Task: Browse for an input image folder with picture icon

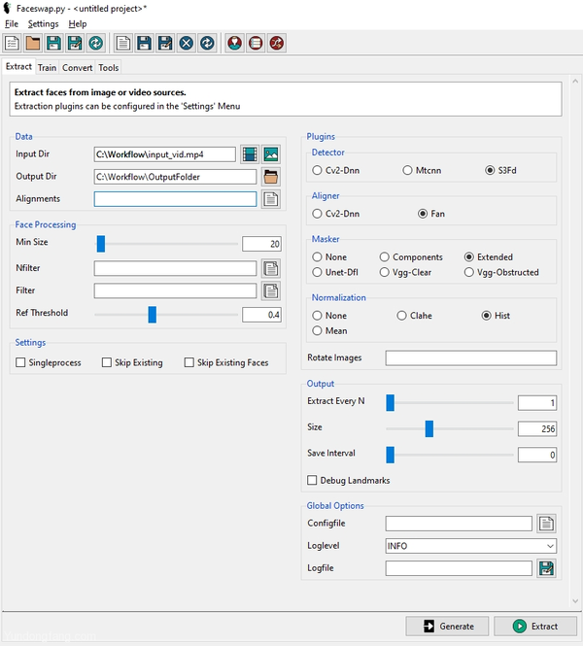Action: pyautogui.click(x=271, y=154)
